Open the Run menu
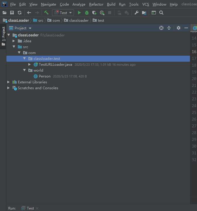Screen dimensions: 197x211 point(122,4)
